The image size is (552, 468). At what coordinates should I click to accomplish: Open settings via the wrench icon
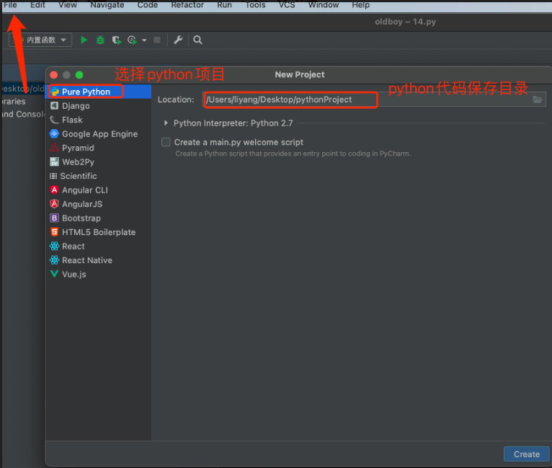click(x=178, y=40)
